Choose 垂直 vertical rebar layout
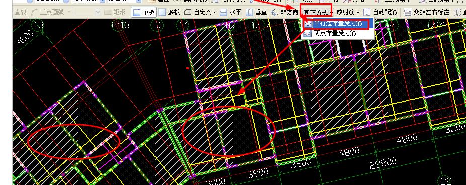This screenshot has width=466, height=185. pyautogui.click(x=257, y=12)
